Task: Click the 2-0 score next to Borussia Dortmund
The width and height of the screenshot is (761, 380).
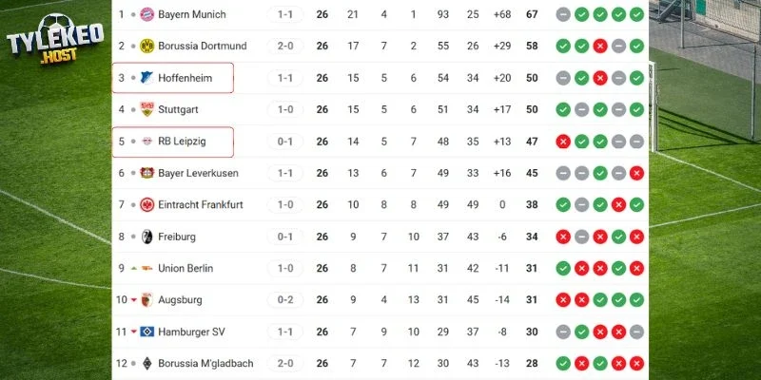Action: (285, 46)
